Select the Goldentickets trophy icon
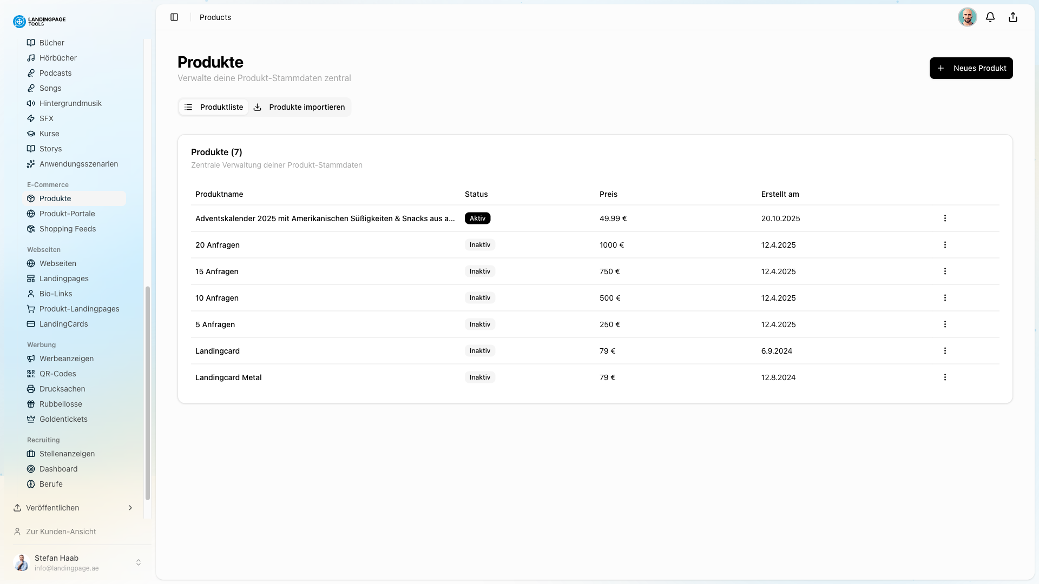1039x584 pixels. (x=31, y=419)
